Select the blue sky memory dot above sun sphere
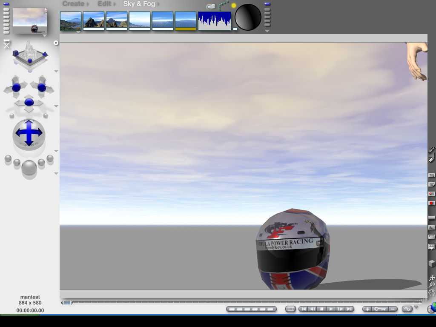The image size is (436, 327). [267, 4]
